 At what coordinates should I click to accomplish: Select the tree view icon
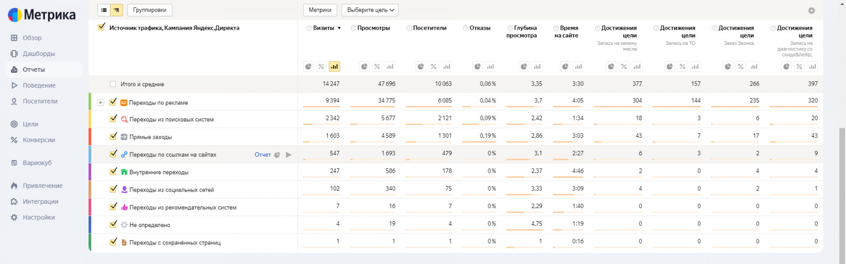point(116,10)
